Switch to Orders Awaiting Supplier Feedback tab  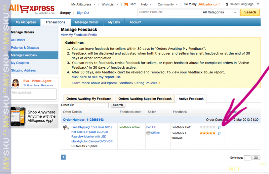pos(145,99)
